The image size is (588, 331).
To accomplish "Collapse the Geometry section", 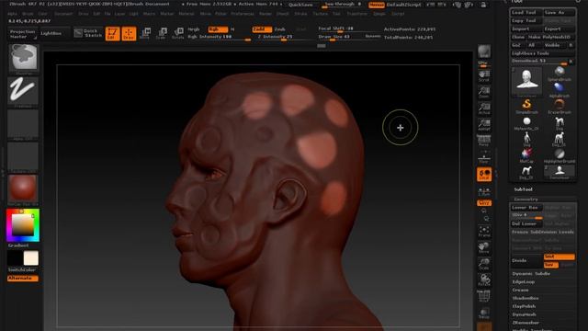I will point(526,200).
